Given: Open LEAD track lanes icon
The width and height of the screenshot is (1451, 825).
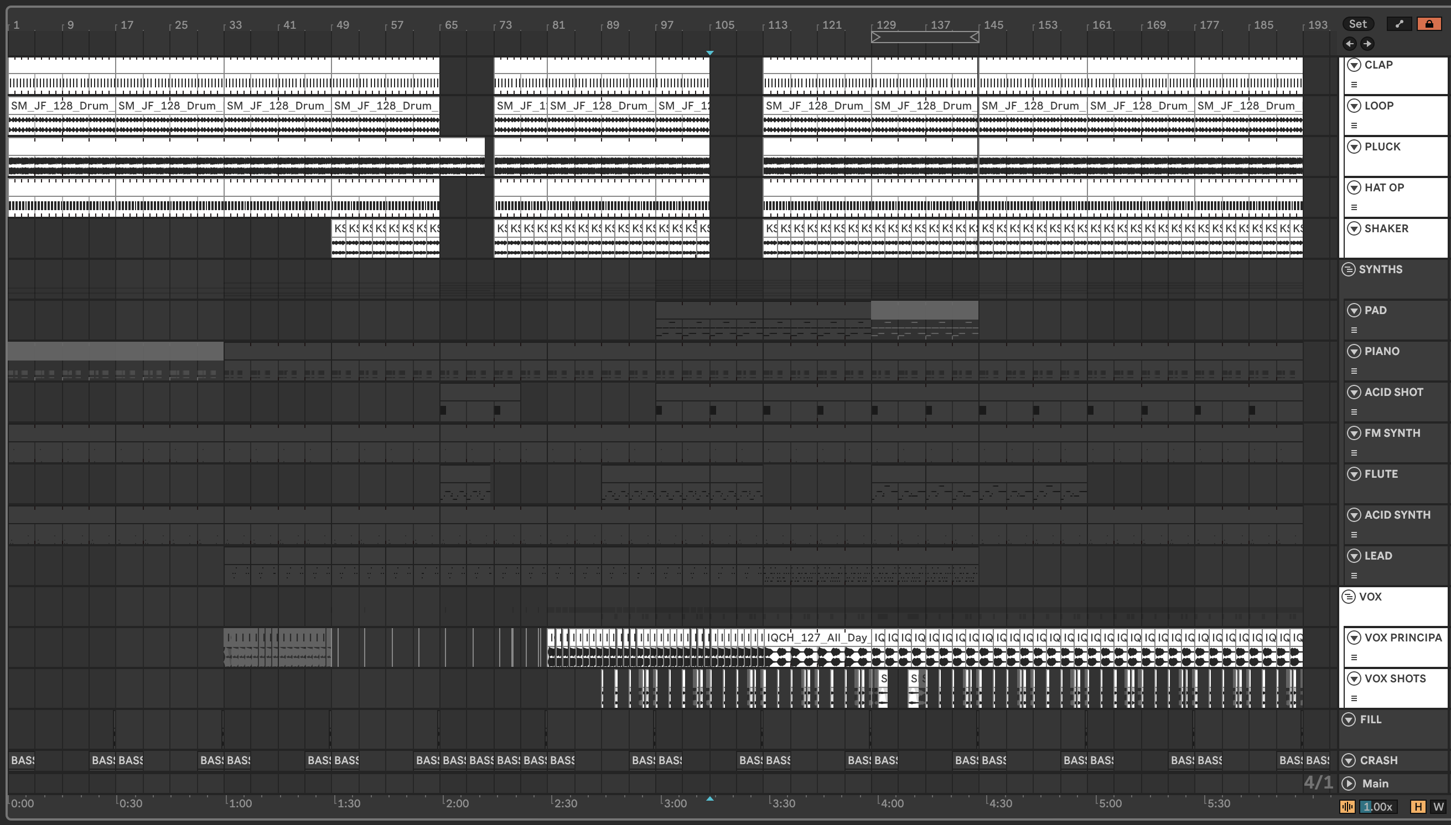Looking at the screenshot, I should tap(1354, 576).
